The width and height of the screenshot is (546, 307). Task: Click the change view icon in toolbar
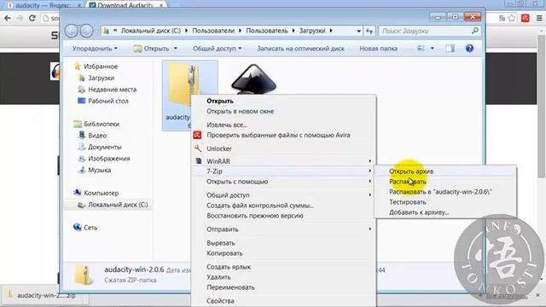tap(421, 49)
